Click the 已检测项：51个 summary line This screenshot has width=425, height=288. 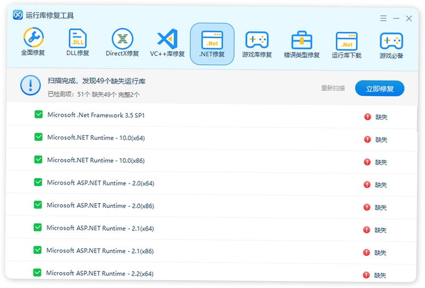pyautogui.click(x=93, y=94)
